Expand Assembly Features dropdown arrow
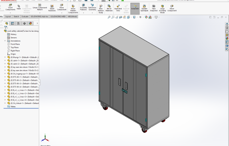This screenshot has height=146, width=229. 83,13
